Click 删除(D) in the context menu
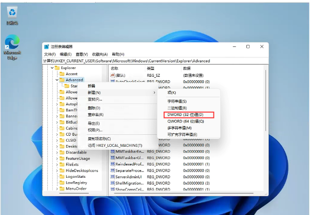The width and height of the screenshot is (310, 215). (x=94, y=108)
